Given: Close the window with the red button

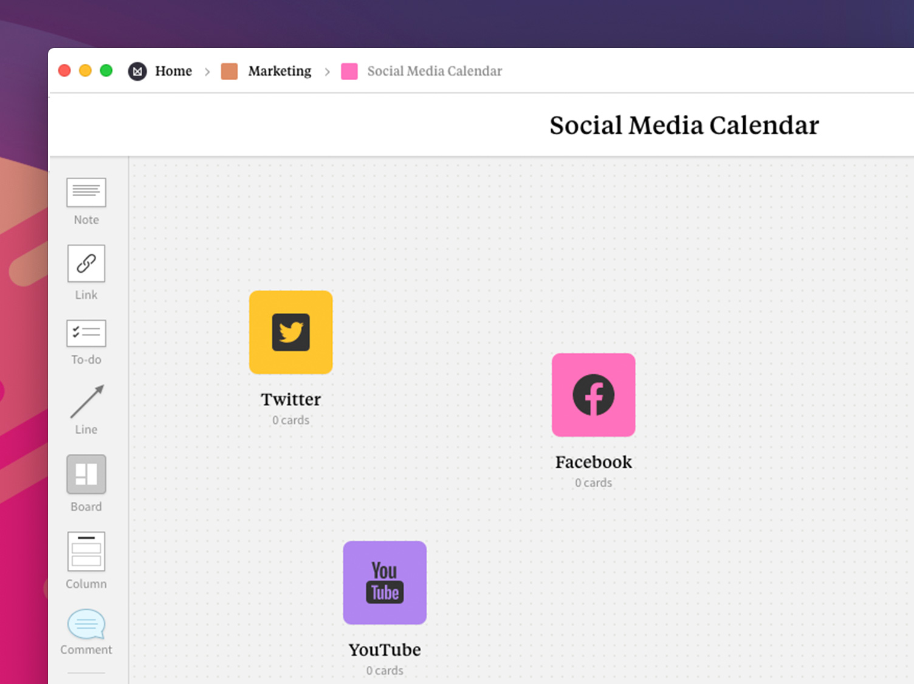Looking at the screenshot, I should coord(64,70).
